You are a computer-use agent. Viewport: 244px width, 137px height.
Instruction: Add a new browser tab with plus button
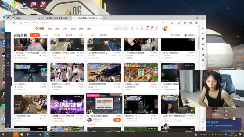[105, 18]
